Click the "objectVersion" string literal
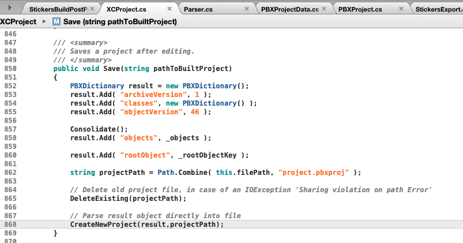Viewport: 463px width, 243px height. coord(152,112)
